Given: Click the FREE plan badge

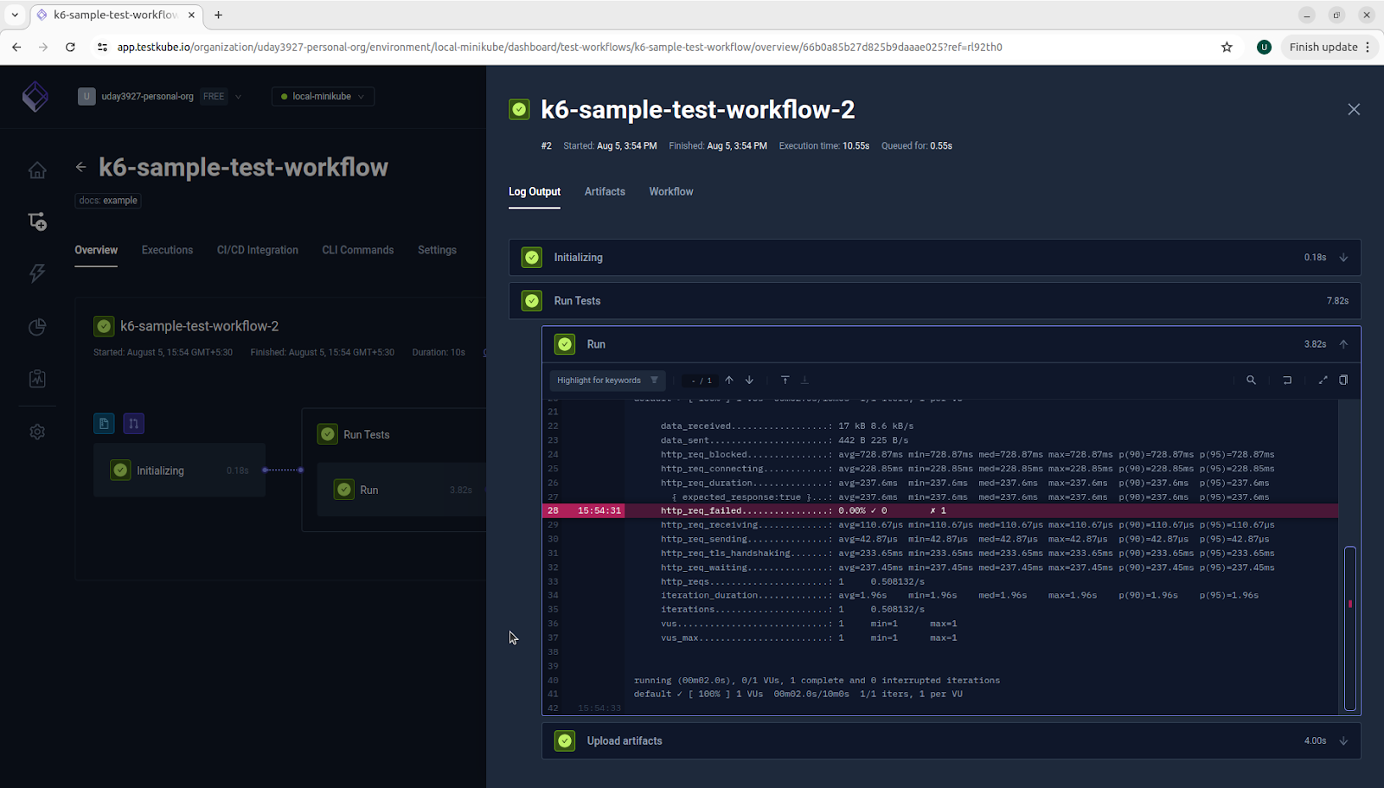Looking at the screenshot, I should click(x=214, y=96).
